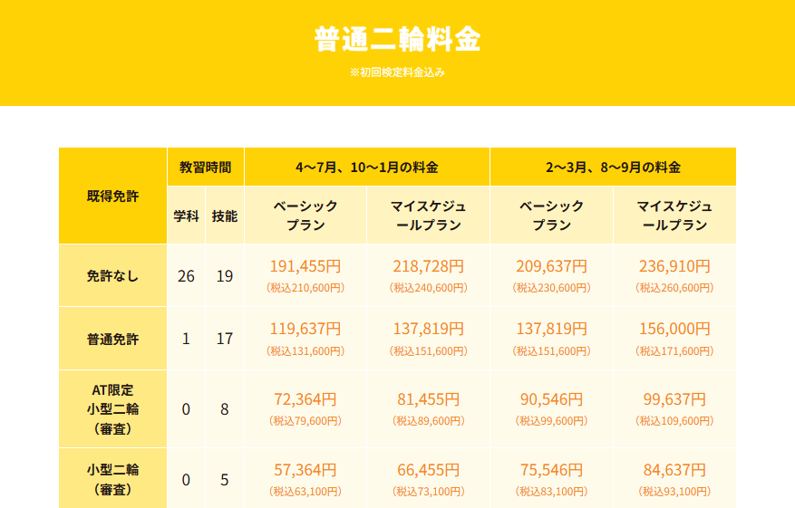This screenshot has width=795, height=508.
Task: Click the 普通二輪料金 page heading
Action: coord(397,40)
